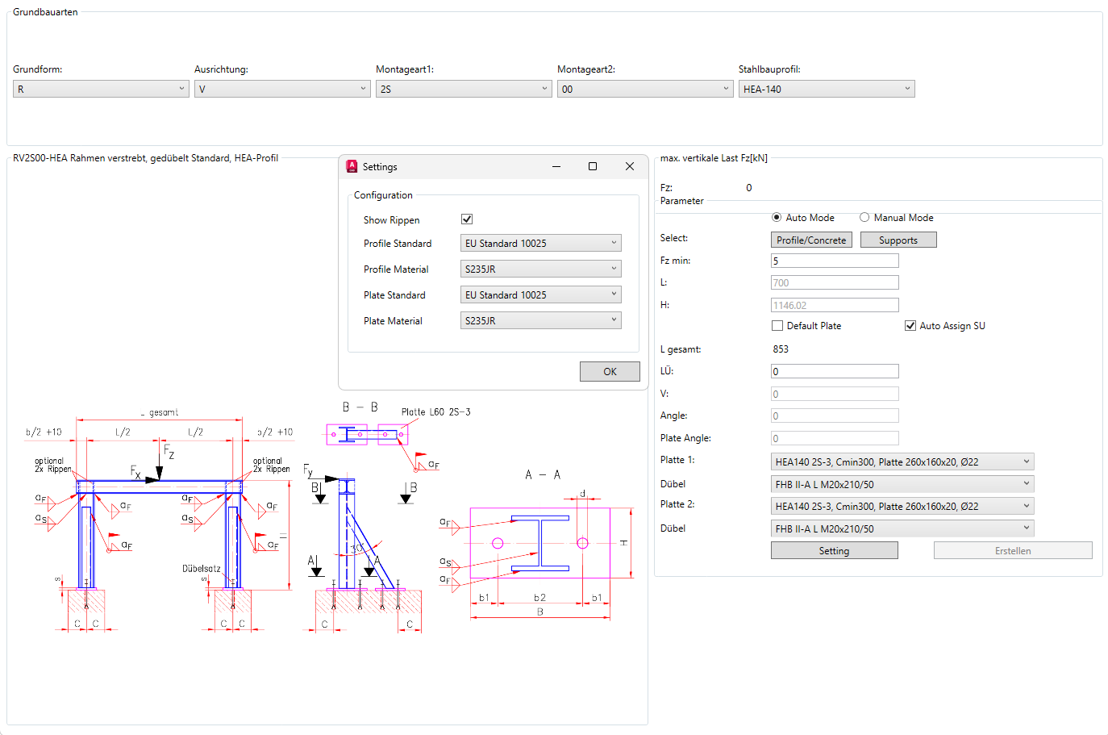Screen dimensions: 1108x735
Task: Click the 'Platte L60 2S-3' drawing label
Action: [435, 411]
